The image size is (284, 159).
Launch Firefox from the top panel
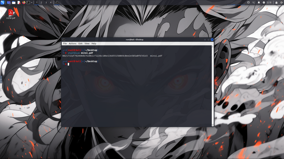pyautogui.click(x=24, y=2)
